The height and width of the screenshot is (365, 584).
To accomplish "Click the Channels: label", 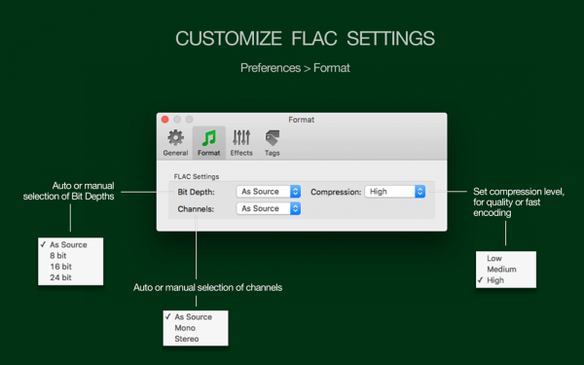I will click(x=196, y=209).
